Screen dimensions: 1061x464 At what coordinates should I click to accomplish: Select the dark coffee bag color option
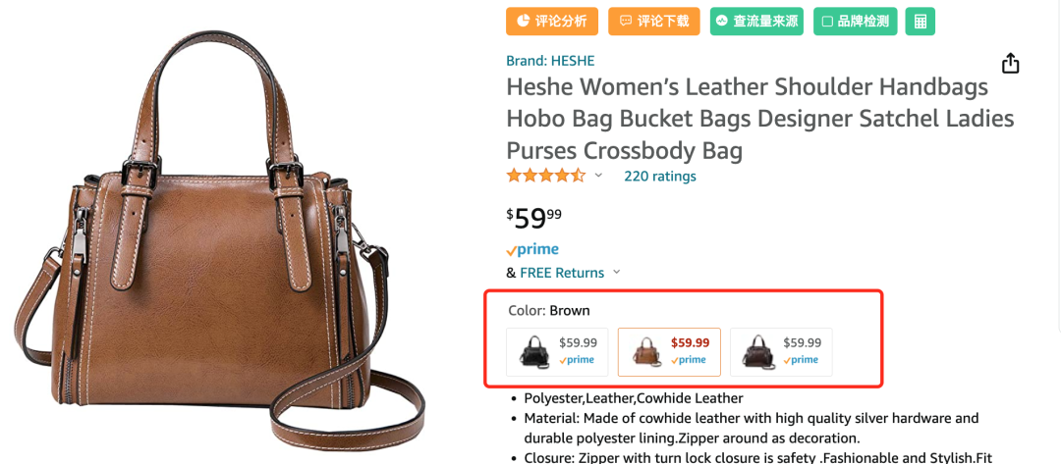click(x=781, y=351)
